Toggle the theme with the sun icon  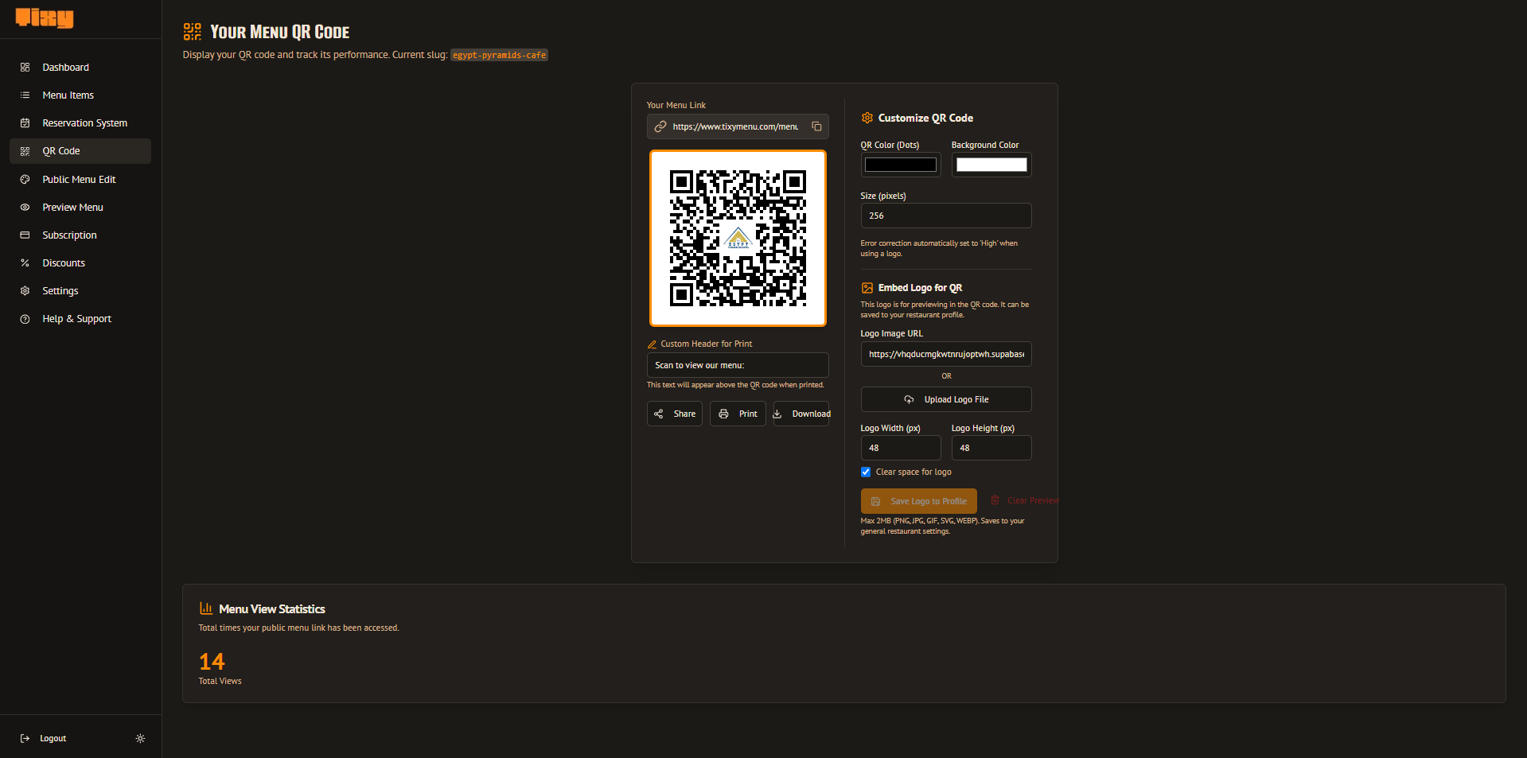pyautogui.click(x=140, y=738)
